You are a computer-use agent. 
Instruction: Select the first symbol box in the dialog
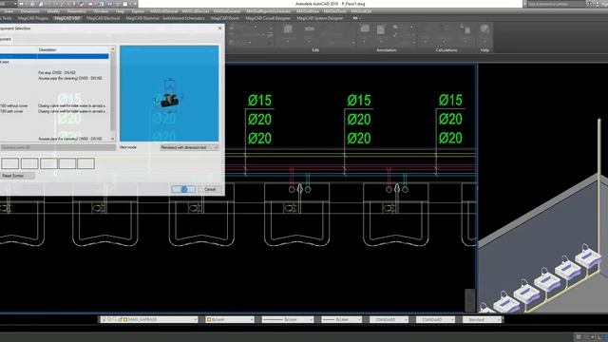pyautogui.click(x=10, y=163)
